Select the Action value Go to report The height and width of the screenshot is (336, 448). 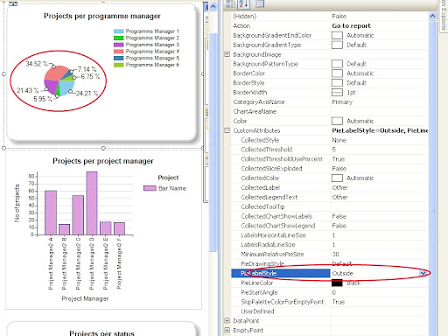click(x=351, y=25)
